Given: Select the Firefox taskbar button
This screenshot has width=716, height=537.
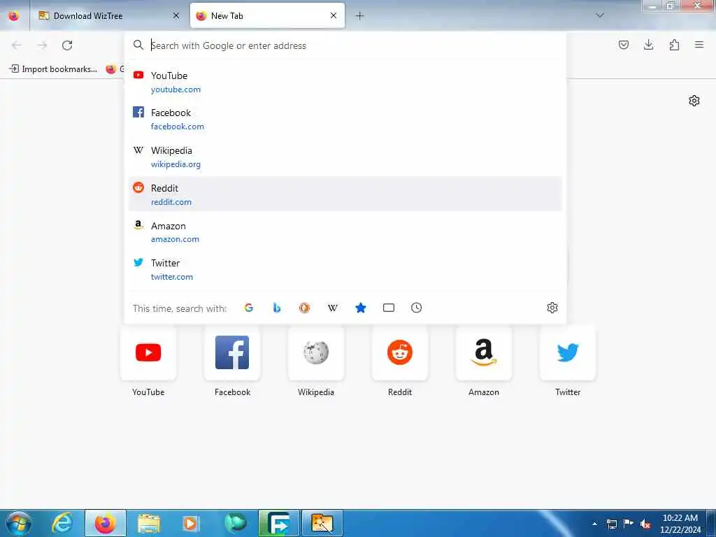Looking at the screenshot, I should tap(106, 523).
